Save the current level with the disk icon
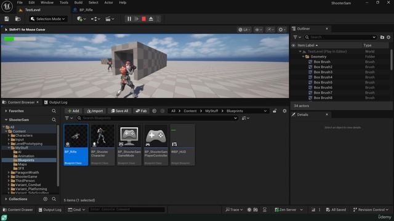This screenshot has width=394, height=221. [x=7, y=19]
